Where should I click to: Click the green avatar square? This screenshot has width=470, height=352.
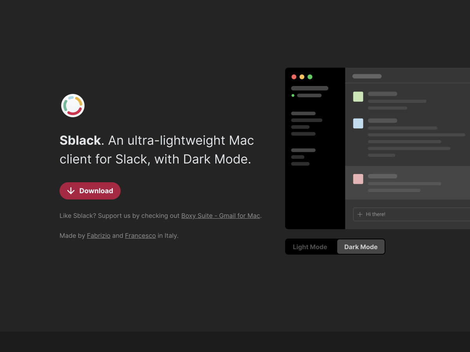coord(358,97)
